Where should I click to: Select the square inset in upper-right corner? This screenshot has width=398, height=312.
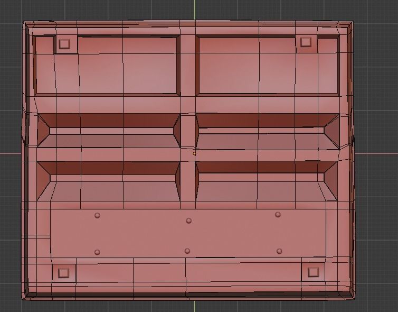coord(306,42)
